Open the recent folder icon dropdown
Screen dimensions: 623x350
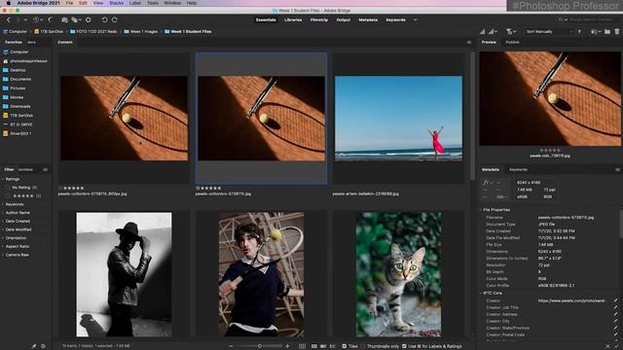(x=595, y=31)
